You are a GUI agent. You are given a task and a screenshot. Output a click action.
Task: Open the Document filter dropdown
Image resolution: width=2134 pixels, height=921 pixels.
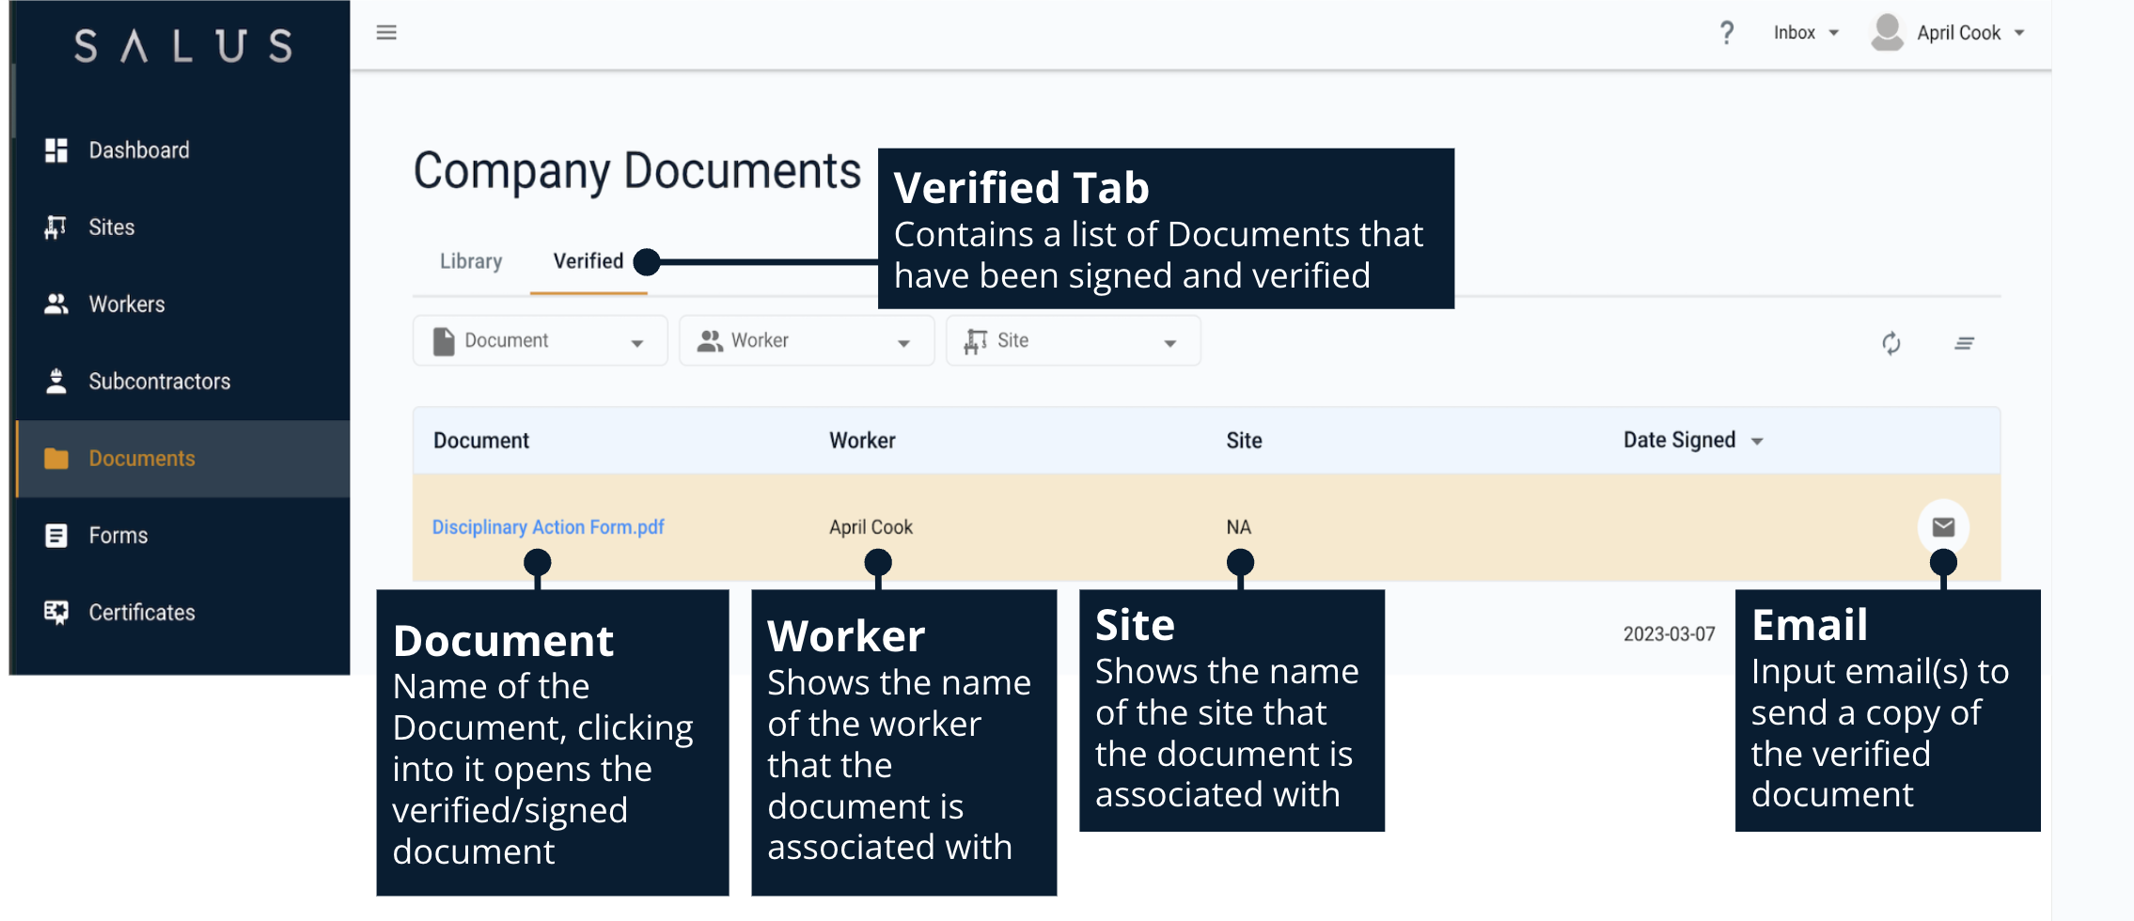[540, 340]
